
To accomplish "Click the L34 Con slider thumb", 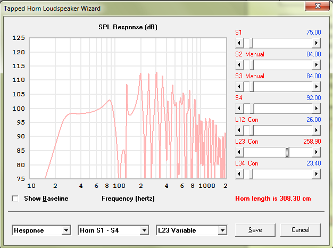I will tap(251, 174).
